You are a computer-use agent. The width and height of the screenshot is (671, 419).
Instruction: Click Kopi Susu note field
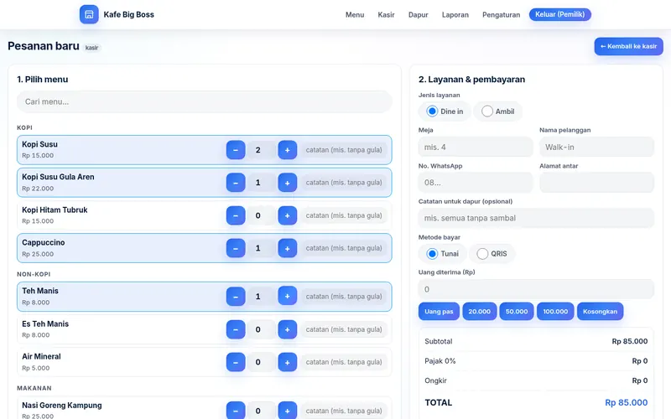coord(344,150)
